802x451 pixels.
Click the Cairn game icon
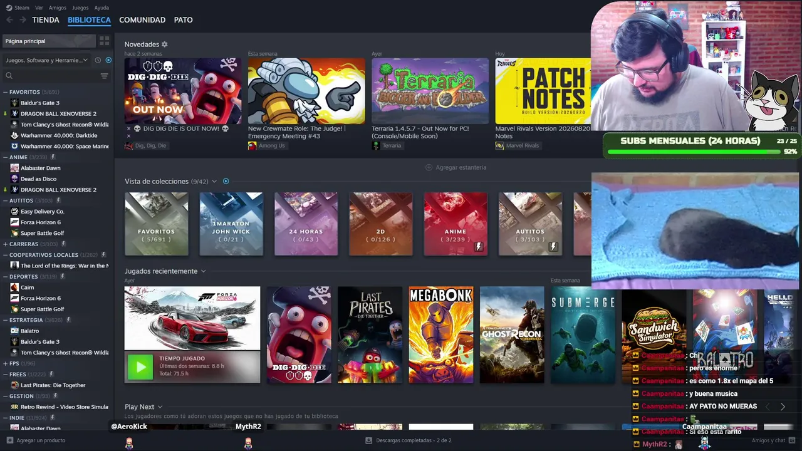point(14,288)
